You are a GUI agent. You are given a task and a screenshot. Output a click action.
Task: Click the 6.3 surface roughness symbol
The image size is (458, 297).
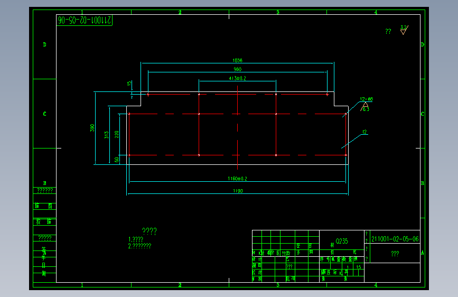coord(365,107)
